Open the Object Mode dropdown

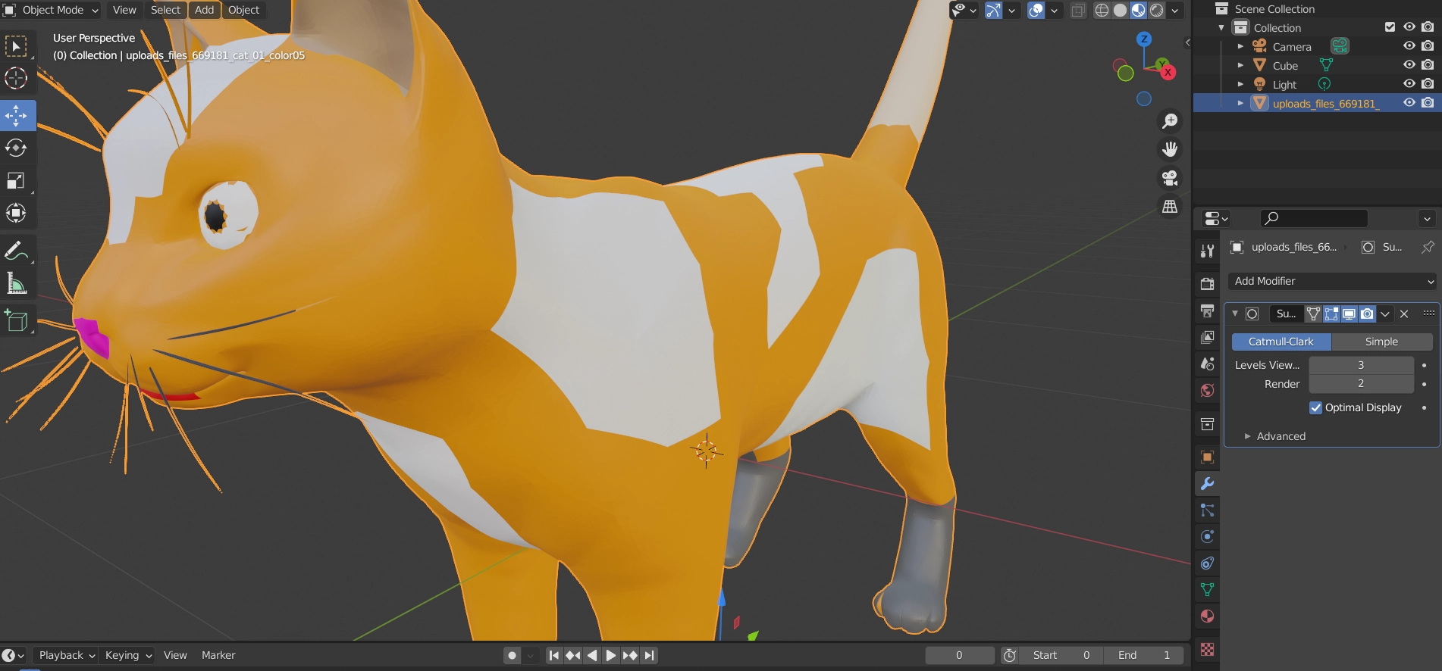52,10
